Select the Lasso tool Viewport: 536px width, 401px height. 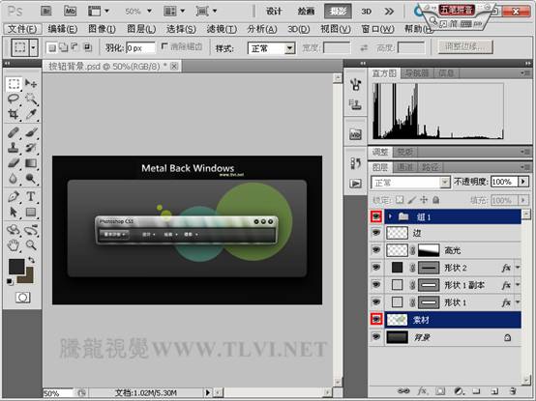point(14,99)
